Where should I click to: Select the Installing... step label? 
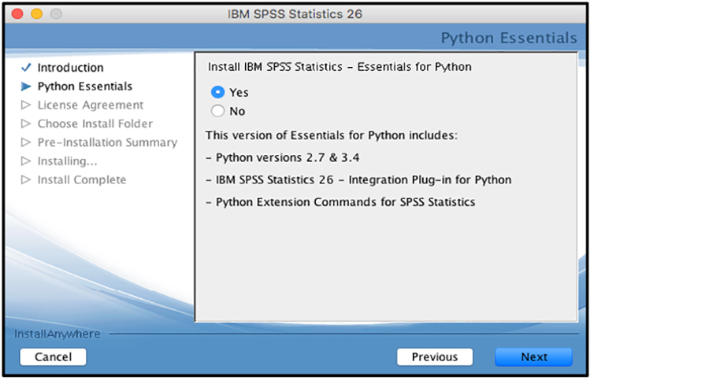[x=68, y=161]
